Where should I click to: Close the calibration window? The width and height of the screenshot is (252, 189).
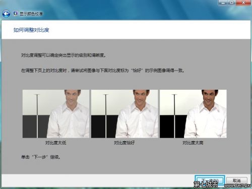(x=243, y=3)
